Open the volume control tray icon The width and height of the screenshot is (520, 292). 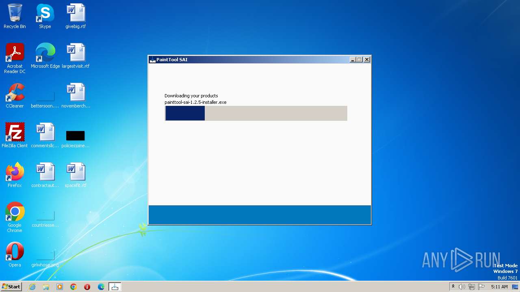click(461, 287)
